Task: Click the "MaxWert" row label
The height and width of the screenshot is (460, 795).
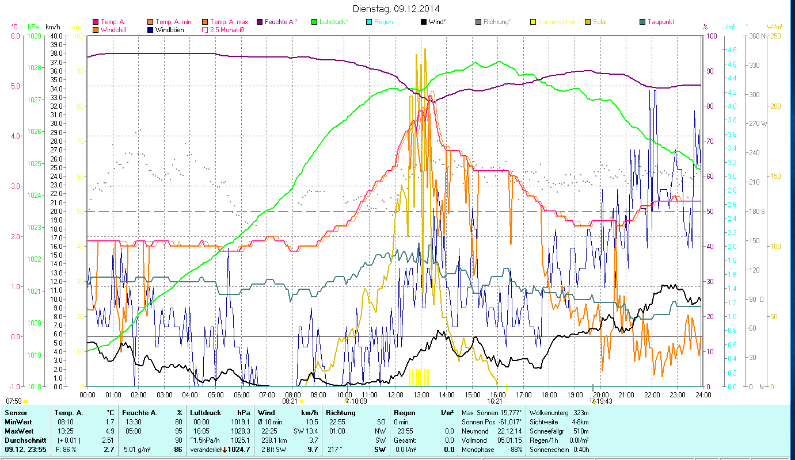Action: click(19, 431)
